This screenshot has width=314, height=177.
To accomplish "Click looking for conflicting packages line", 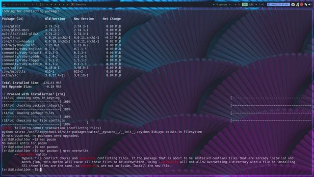I will [33, 11].
